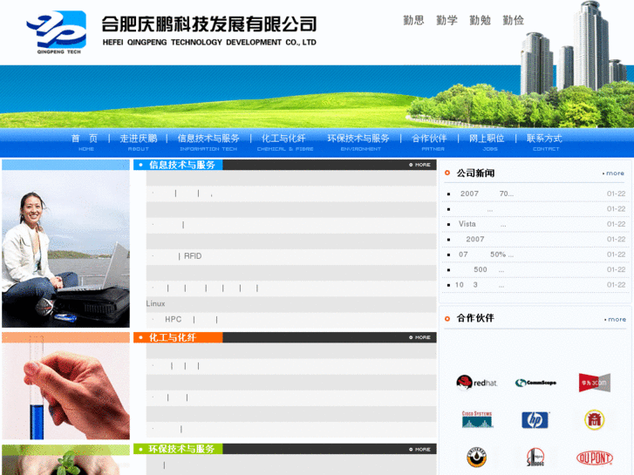Viewport: 634px width, 475px height.
Task: Go to 信息技术与服务 Information Tech menu
Action: click(208, 142)
